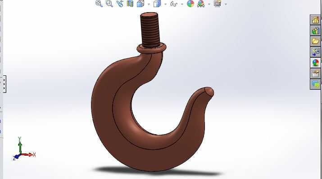Viewport: 322px width, 179px height.
Task: Open the View Settings dropdown arrow
Action: point(226,4)
